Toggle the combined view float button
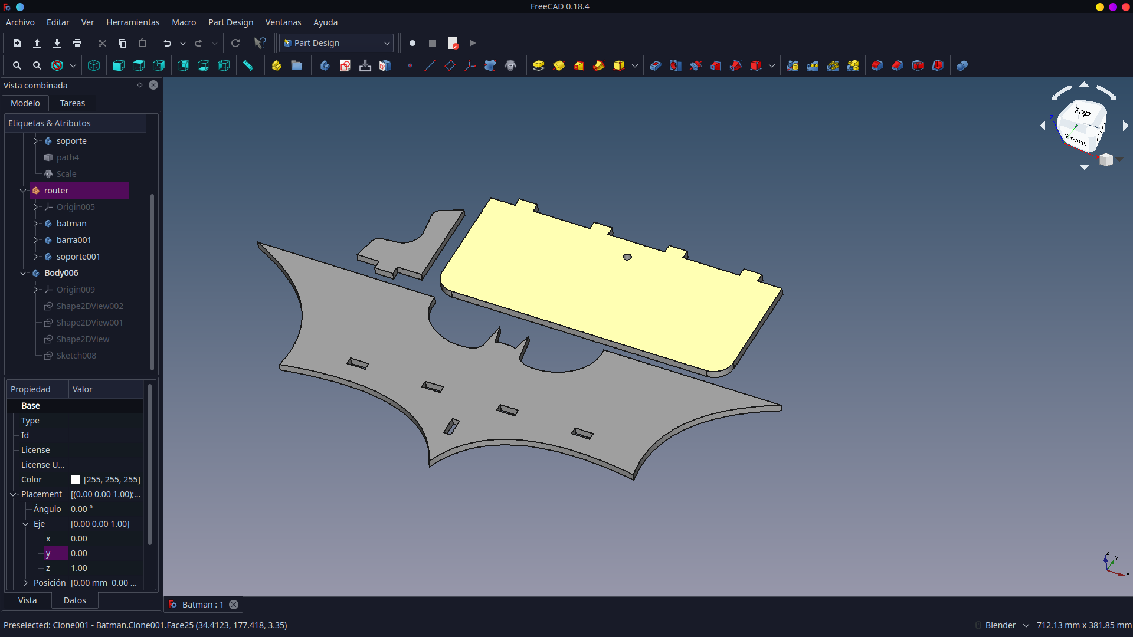 (x=140, y=85)
